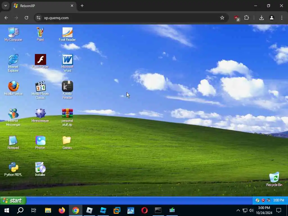Open the command prompt taskbar icon

click(x=158, y=210)
